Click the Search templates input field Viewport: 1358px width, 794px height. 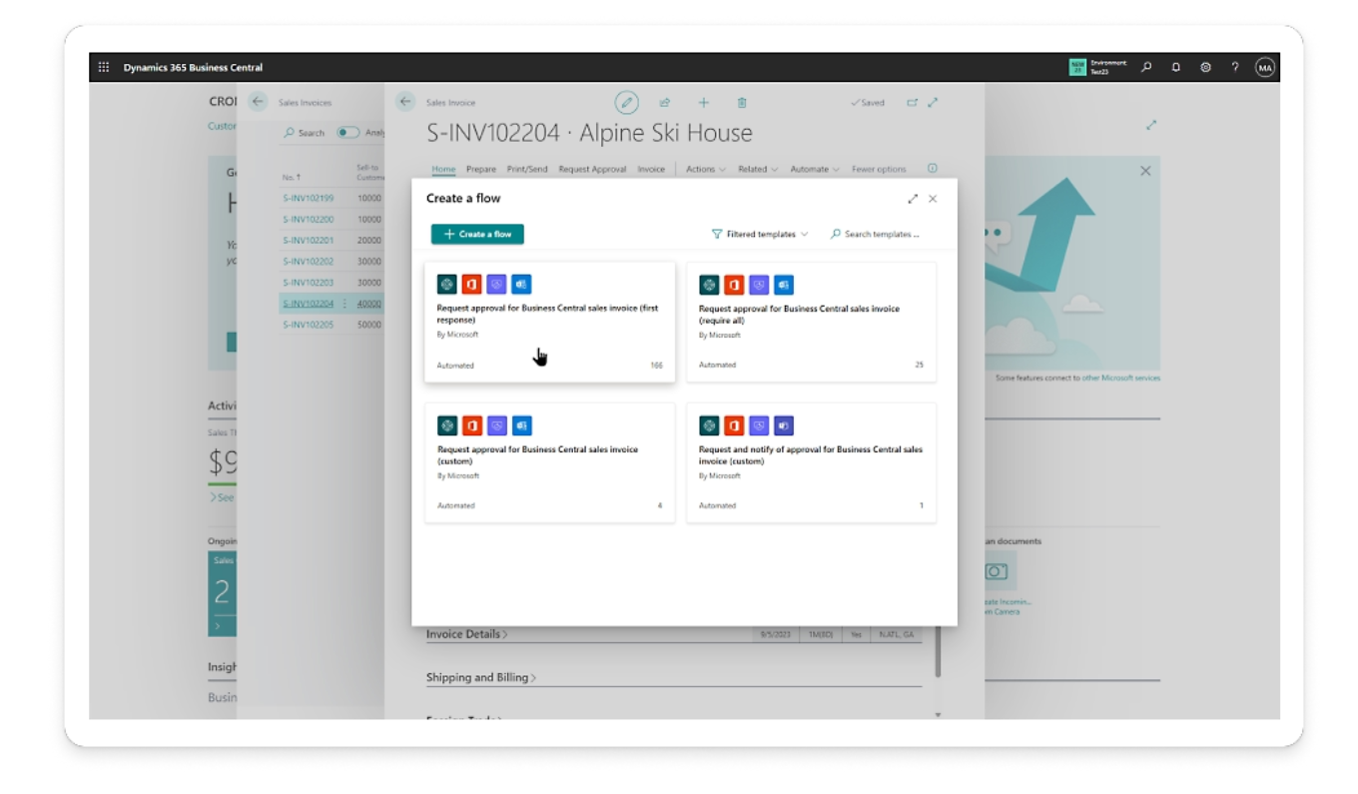tap(879, 234)
